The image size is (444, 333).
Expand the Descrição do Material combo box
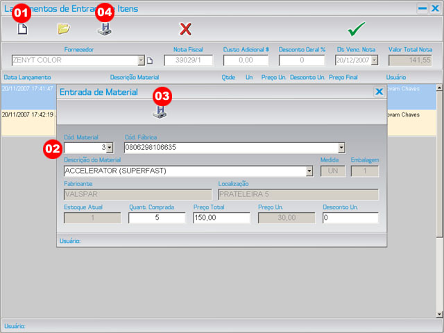pos(309,171)
